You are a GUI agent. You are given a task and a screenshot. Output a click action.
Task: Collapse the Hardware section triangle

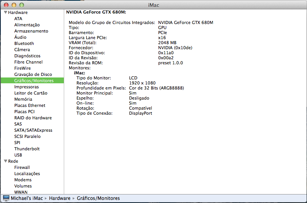(x=5, y=12)
